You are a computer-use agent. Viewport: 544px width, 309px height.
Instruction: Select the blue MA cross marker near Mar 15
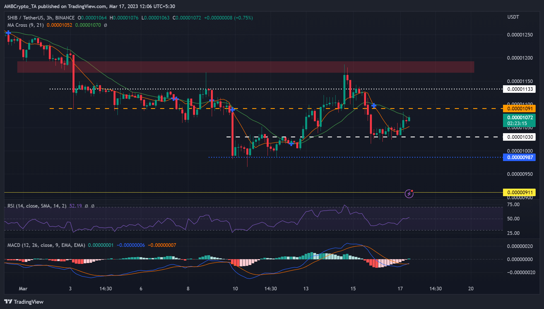374,106
